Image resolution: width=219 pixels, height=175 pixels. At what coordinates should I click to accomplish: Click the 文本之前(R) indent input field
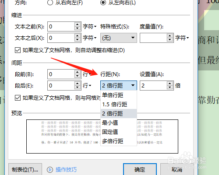click(x=61, y=27)
